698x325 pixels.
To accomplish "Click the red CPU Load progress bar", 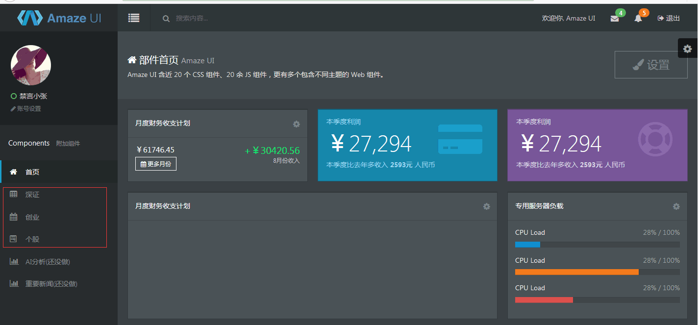I will pos(598,300).
